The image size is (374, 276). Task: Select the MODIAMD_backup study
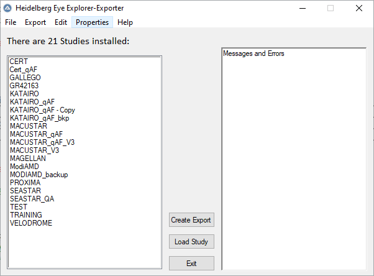(x=39, y=175)
